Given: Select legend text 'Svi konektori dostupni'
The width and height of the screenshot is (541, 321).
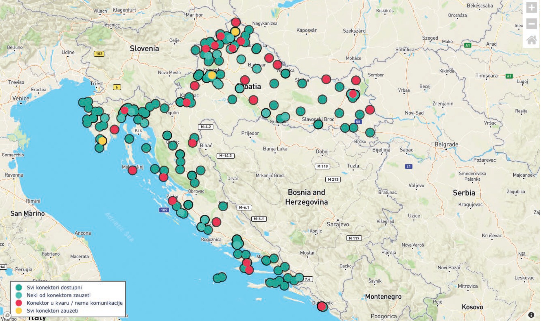Looking at the screenshot, I should point(54,288).
